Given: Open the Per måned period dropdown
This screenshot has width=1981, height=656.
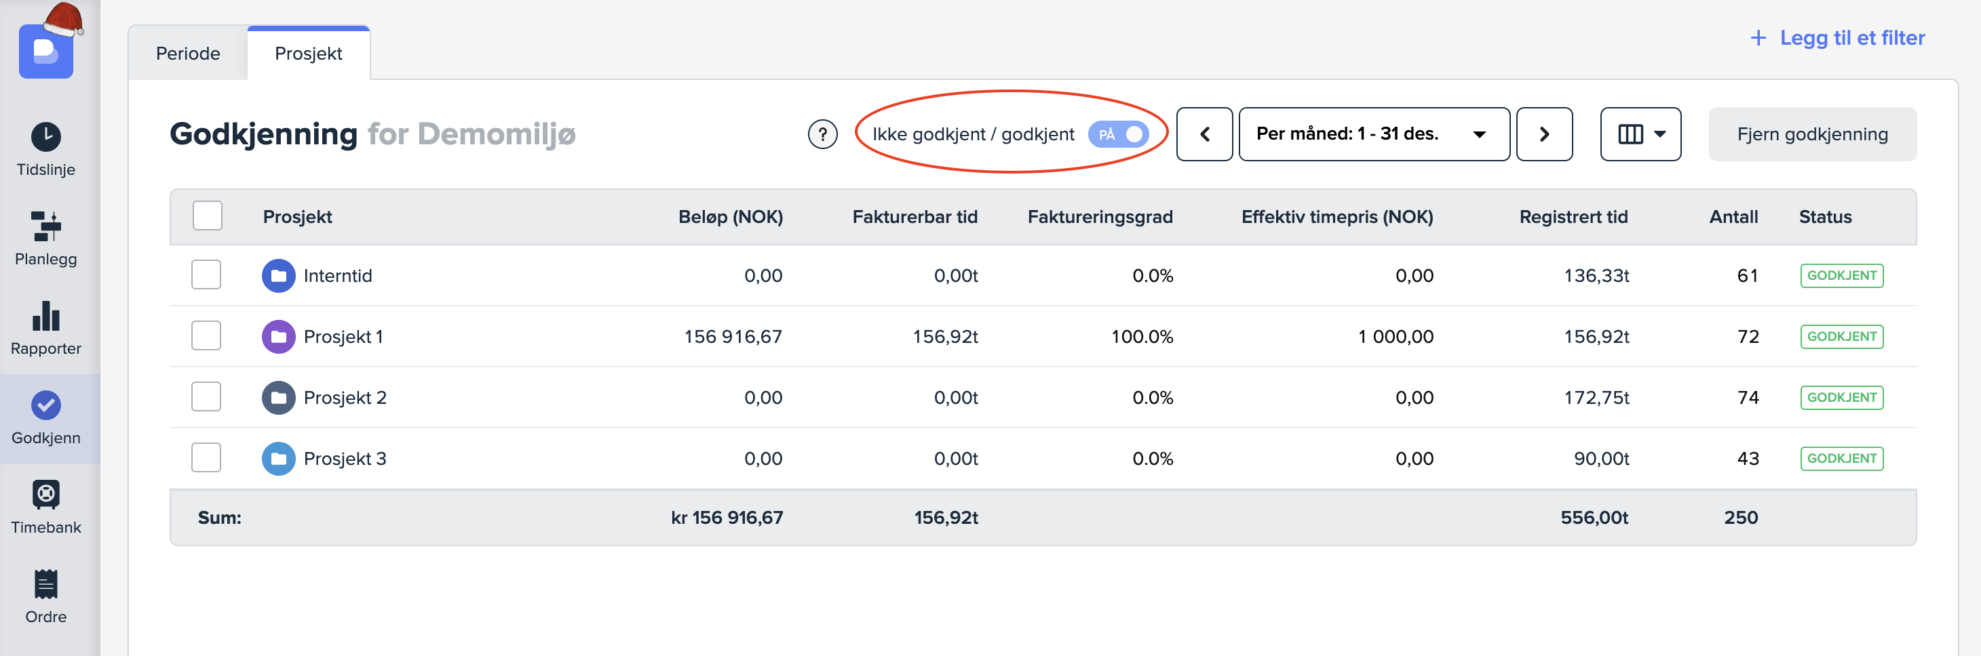Looking at the screenshot, I should click(1374, 134).
